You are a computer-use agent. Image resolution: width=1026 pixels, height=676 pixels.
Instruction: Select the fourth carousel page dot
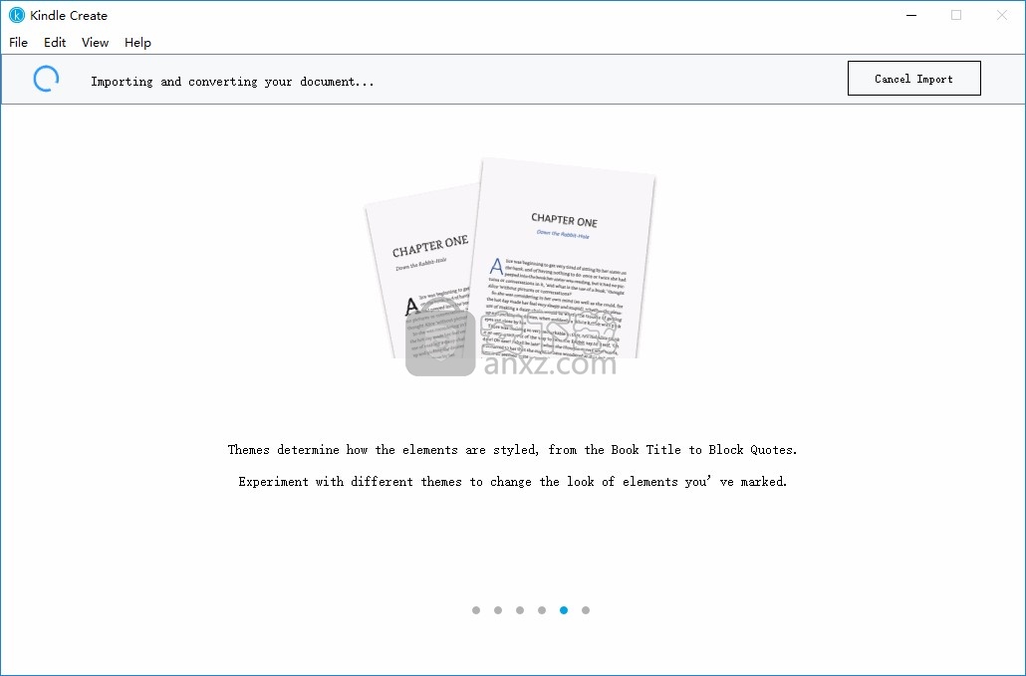tap(542, 610)
